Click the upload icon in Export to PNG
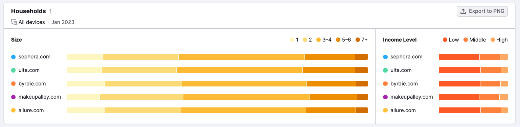The height and width of the screenshot is (127, 520). click(x=463, y=11)
